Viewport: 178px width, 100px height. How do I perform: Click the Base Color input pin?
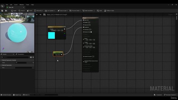coord(83,20)
